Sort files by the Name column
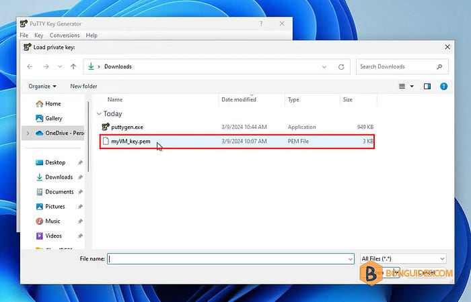The width and height of the screenshot is (471, 302). pyautogui.click(x=115, y=99)
